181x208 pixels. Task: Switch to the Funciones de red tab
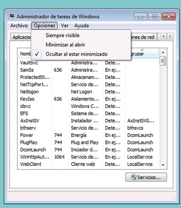[x=144, y=37]
